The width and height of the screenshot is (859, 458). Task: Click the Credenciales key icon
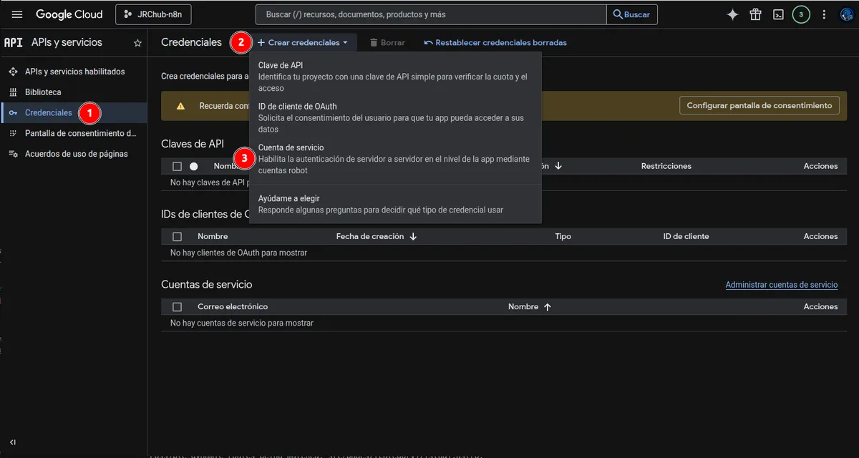pos(13,113)
